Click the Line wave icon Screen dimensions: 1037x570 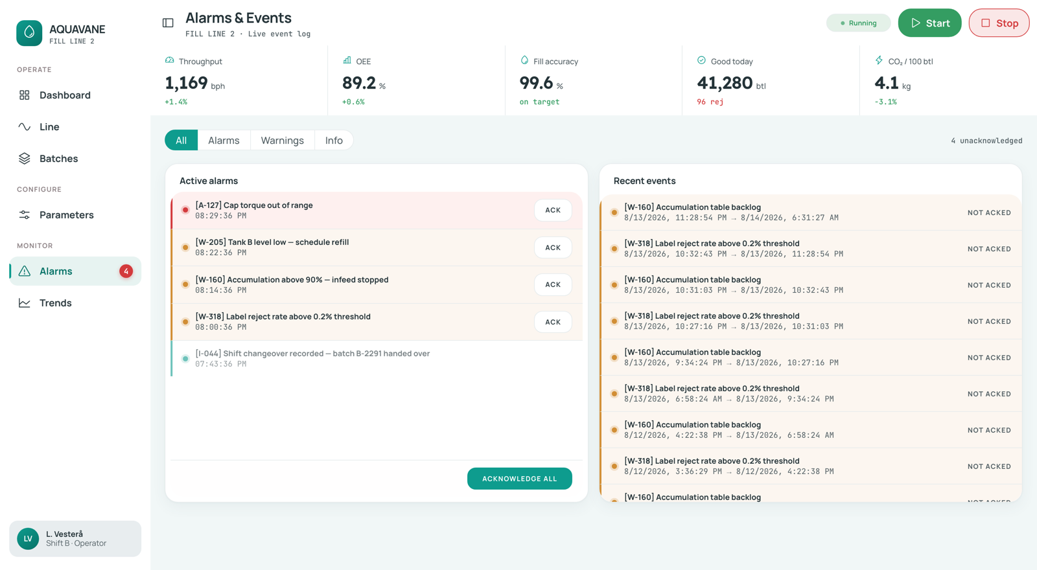pos(25,127)
